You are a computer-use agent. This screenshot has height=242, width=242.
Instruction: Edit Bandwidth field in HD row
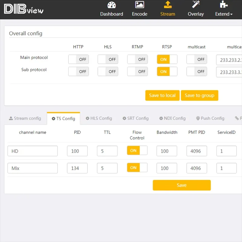click(x=167, y=151)
